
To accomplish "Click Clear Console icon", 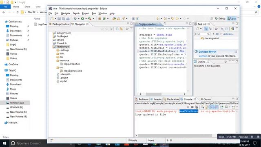I will (203, 107).
